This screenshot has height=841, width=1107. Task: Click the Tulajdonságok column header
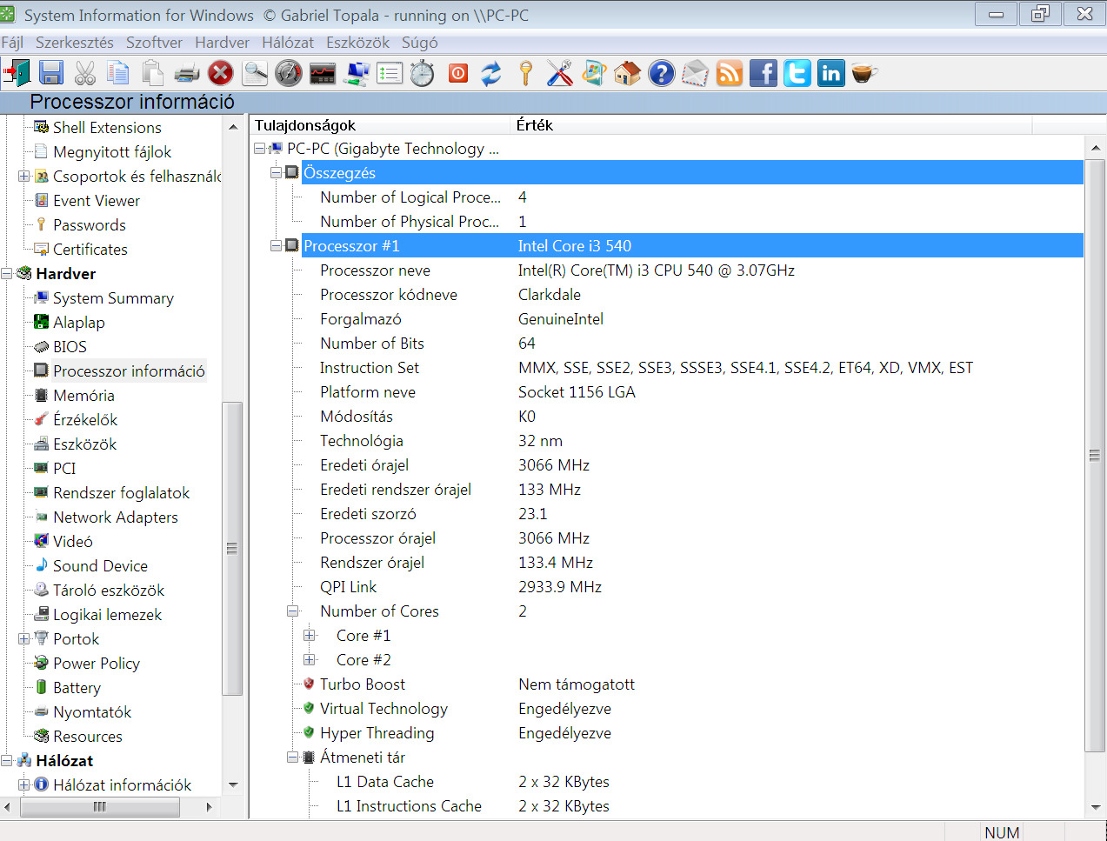point(380,125)
